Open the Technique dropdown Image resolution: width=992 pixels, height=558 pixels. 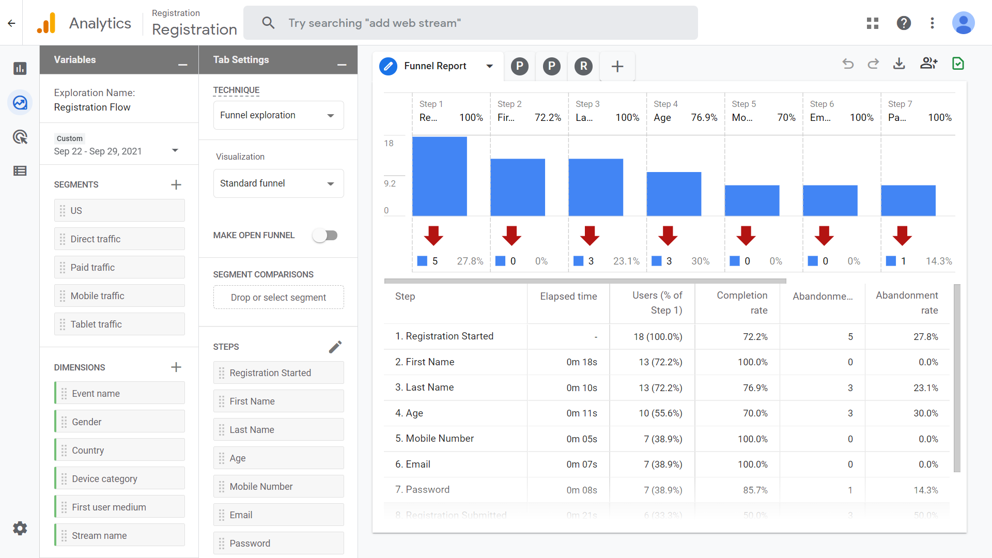point(278,115)
